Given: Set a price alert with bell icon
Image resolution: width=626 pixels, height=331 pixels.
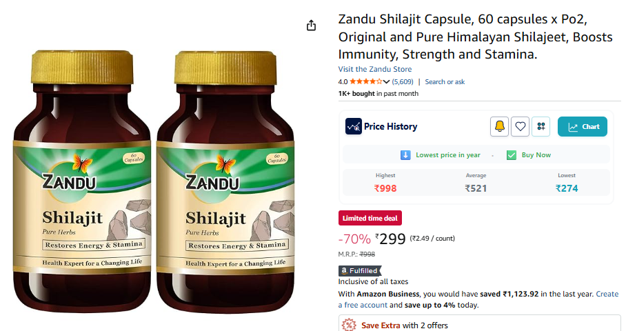Looking at the screenshot, I should pyautogui.click(x=499, y=127).
